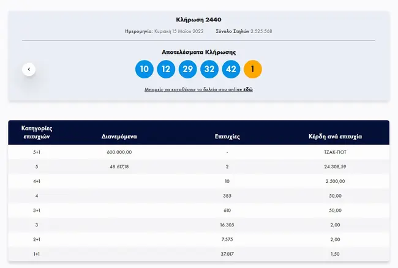Click the orange Joker ball number 1
This screenshot has width=398, height=268.
point(252,69)
